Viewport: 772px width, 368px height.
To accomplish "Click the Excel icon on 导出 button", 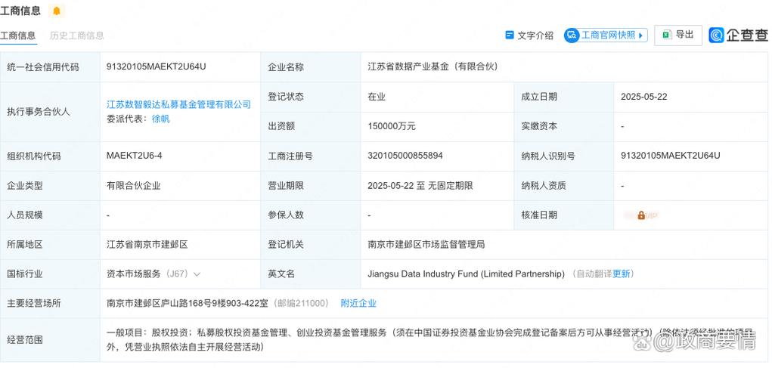I will pyautogui.click(x=667, y=35).
